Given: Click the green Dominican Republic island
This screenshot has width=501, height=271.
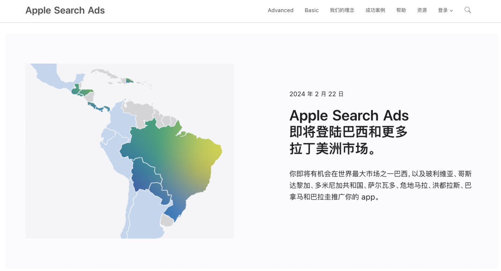Looking at the screenshot, I should [x=129, y=81].
